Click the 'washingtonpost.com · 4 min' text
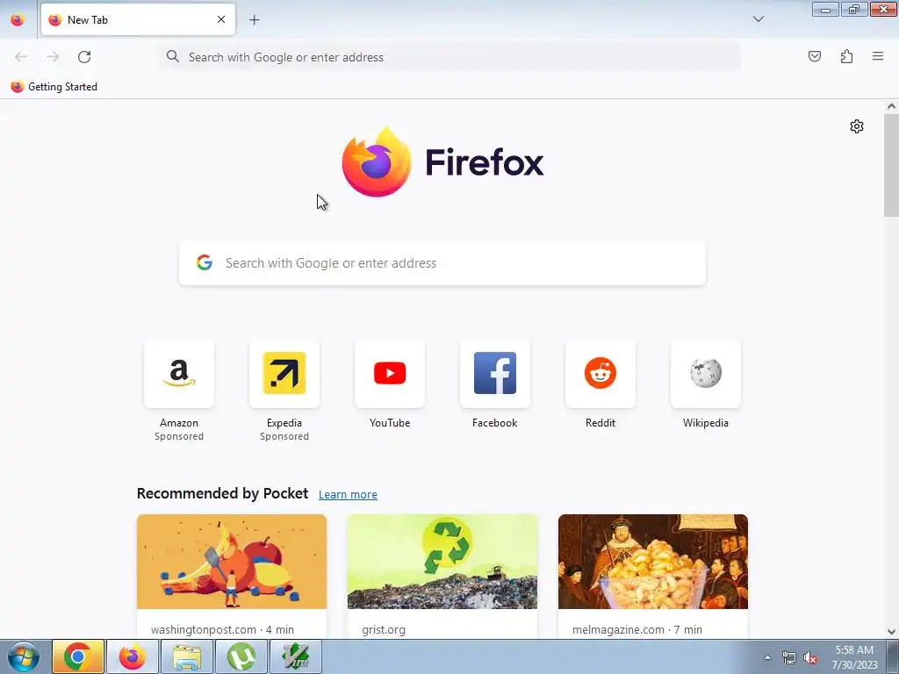899x674 pixels. (222, 629)
